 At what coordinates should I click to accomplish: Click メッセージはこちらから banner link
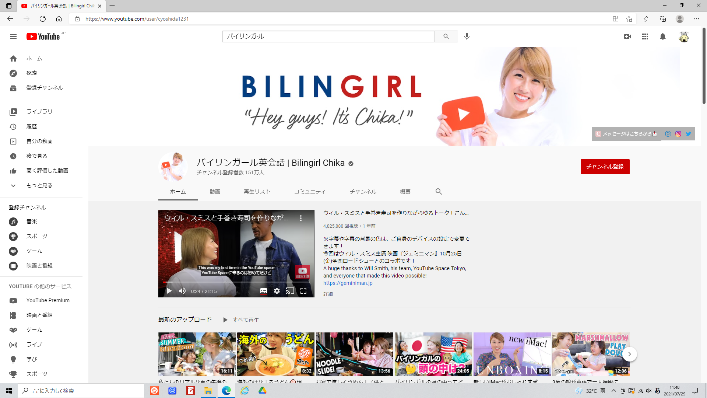(626, 134)
